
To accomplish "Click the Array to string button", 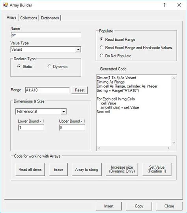I will [87, 169].
